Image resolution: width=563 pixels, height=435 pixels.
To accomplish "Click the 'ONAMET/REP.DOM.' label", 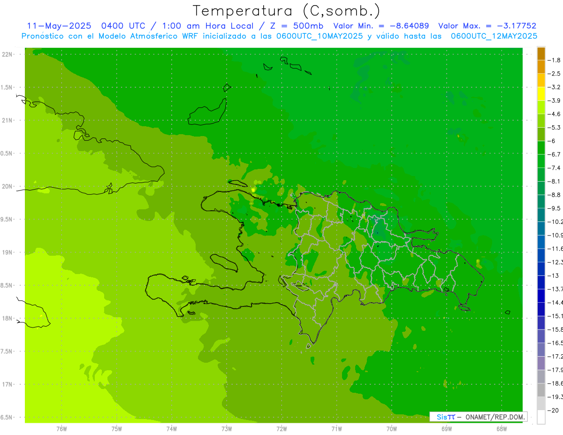I will pos(495,417).
